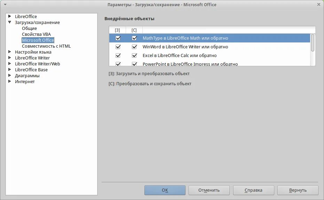Toggle MathType save [С] checkbox
Viewport: 324px width, 200px height.
(x=134, y=38)
